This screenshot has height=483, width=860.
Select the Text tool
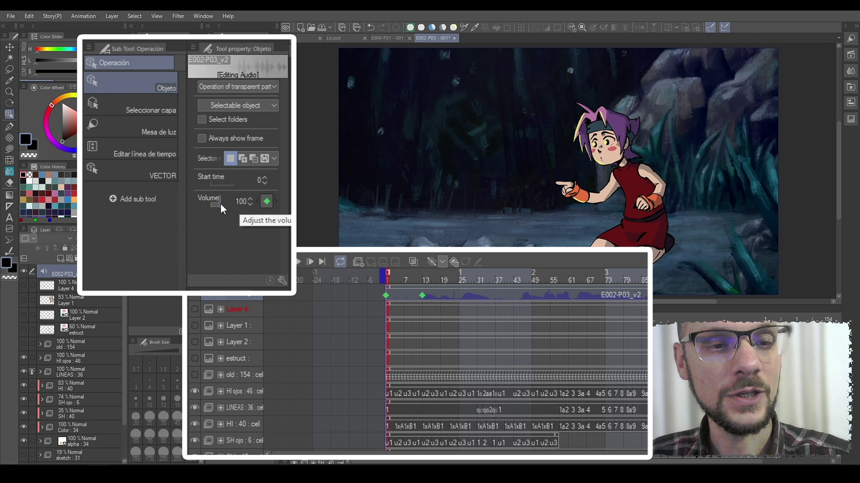pyautogui.click(x=9, y=217)
